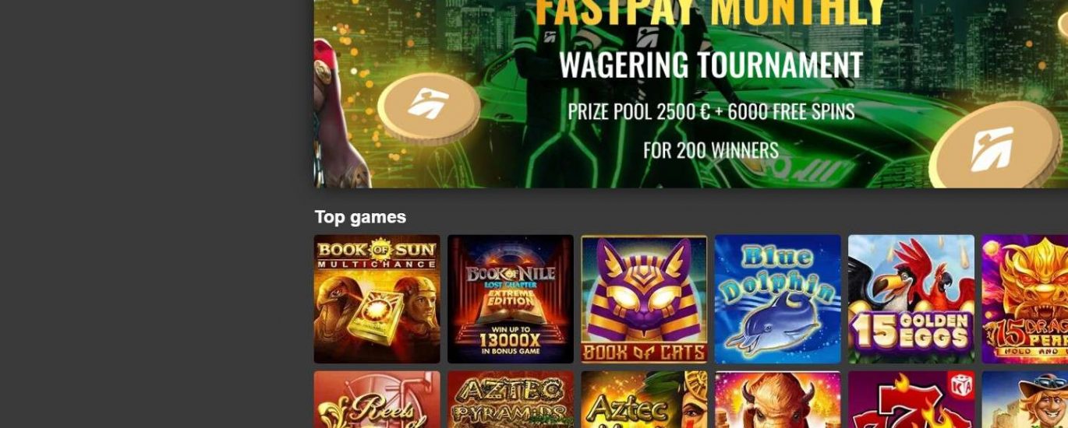This screenshot has height=428, width=1068.
Task: Open the Reels of Wealth game tile
Action: click(377, 399)
